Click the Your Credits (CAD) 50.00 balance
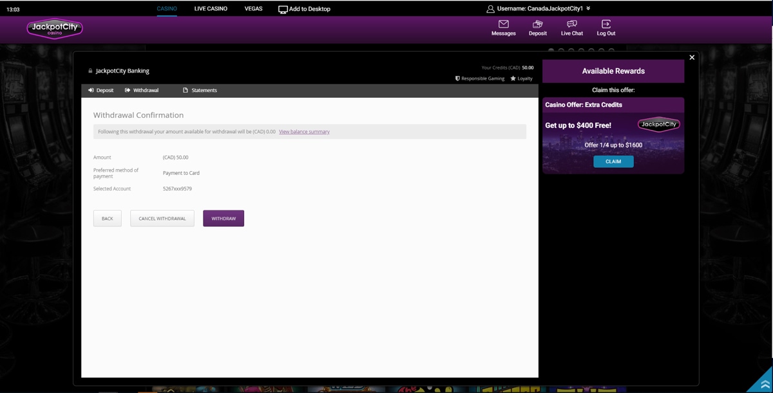773x393 pixels. (x=508, y=68)
